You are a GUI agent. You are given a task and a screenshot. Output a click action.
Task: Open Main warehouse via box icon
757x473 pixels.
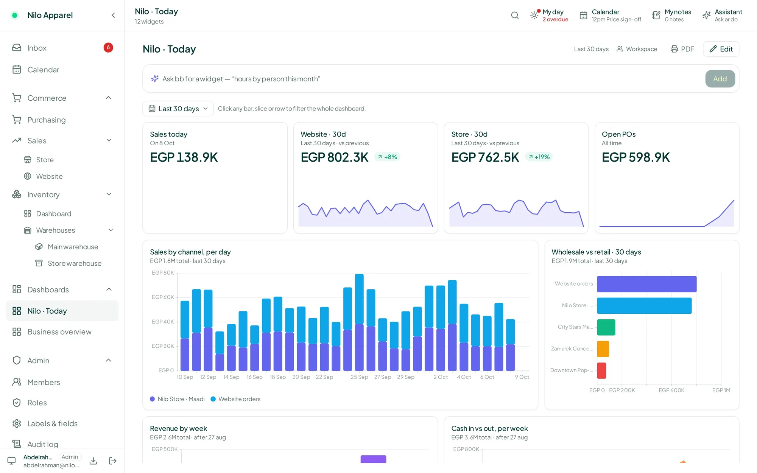39,247
